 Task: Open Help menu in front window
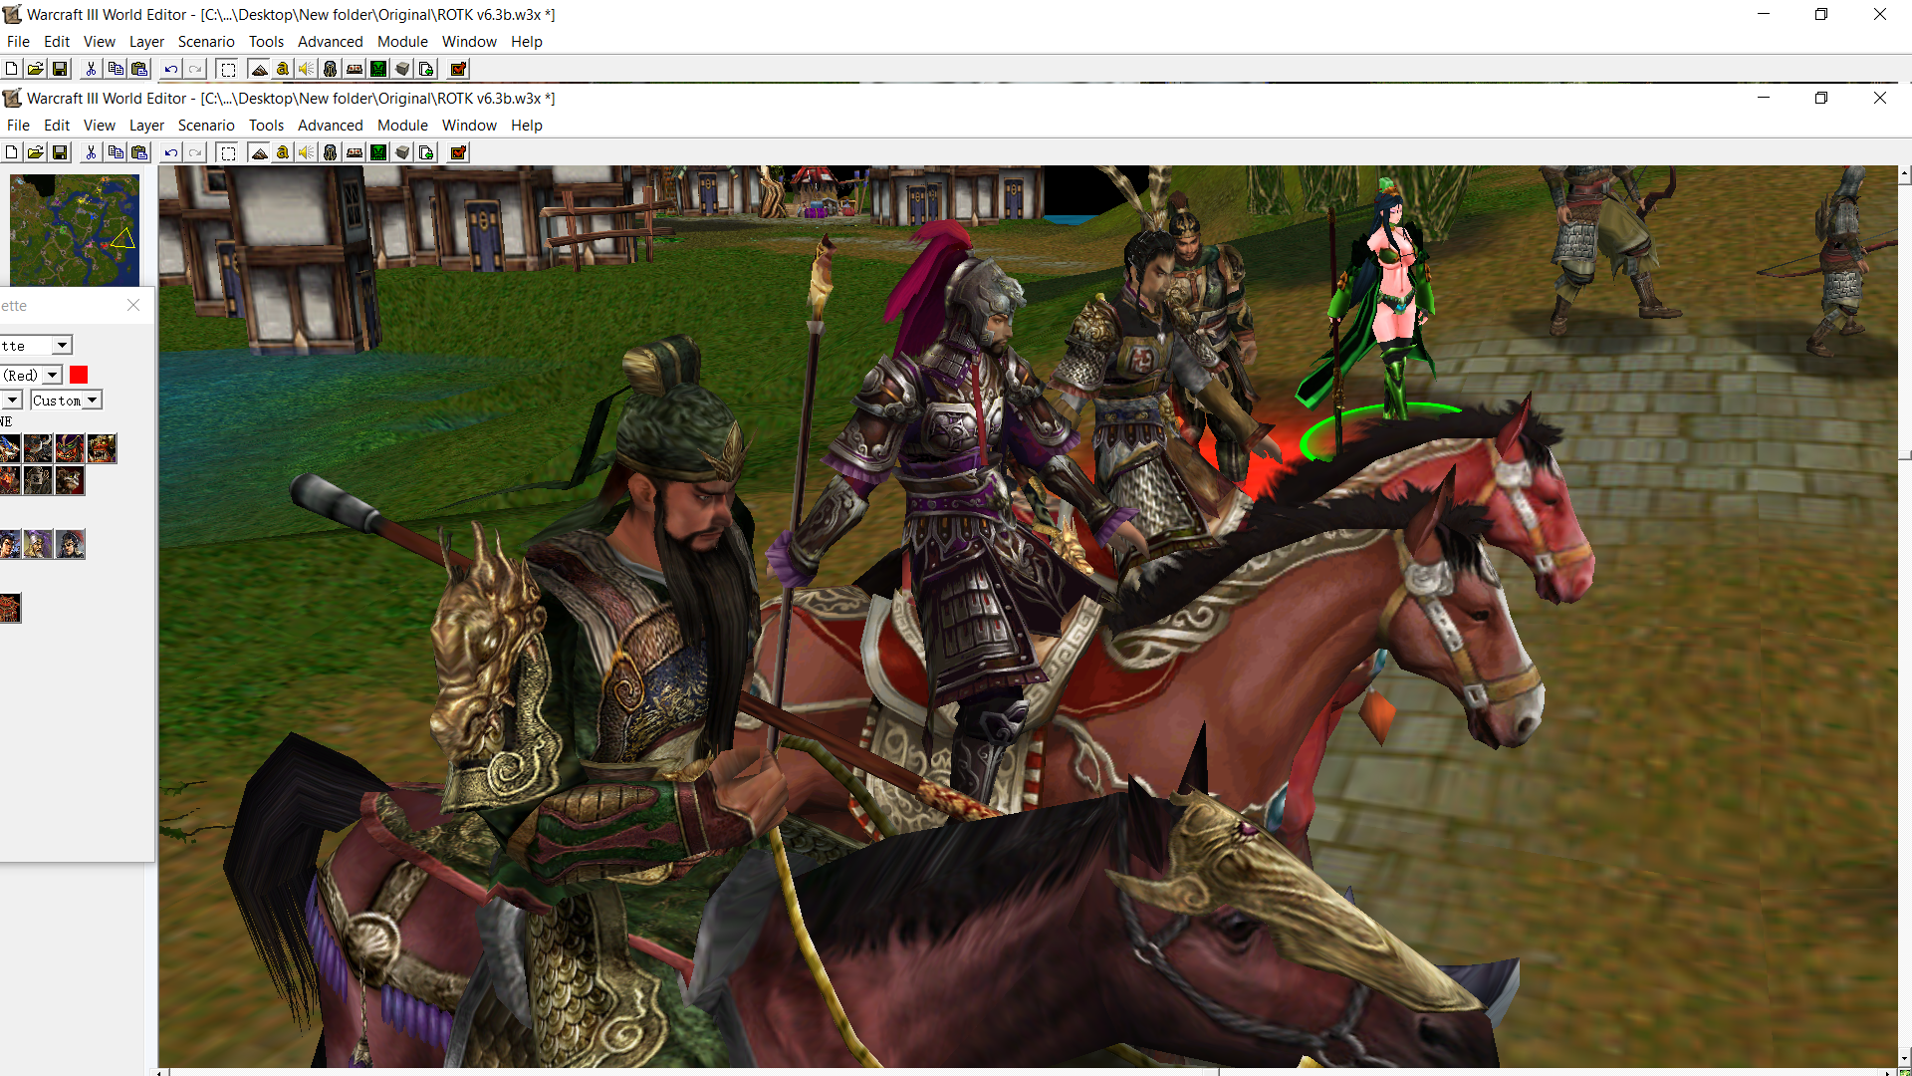tap(527, 126)
